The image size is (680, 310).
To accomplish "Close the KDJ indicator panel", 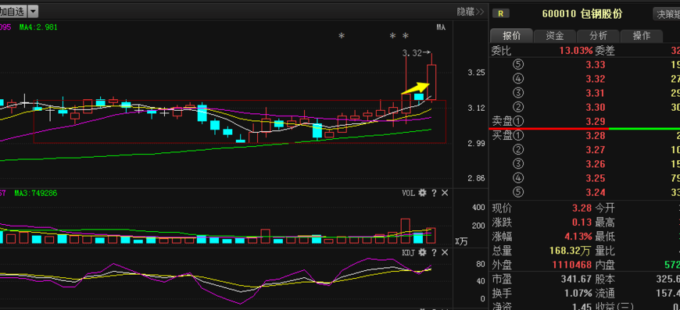I will pos(445,252).
